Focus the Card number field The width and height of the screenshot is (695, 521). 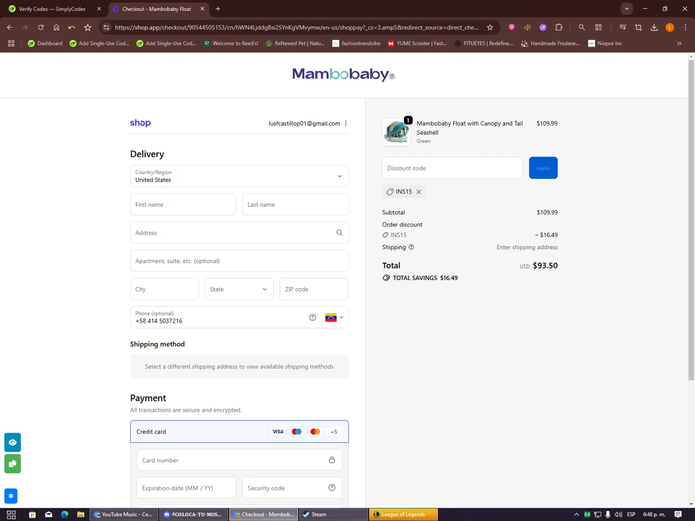point(239,460)
